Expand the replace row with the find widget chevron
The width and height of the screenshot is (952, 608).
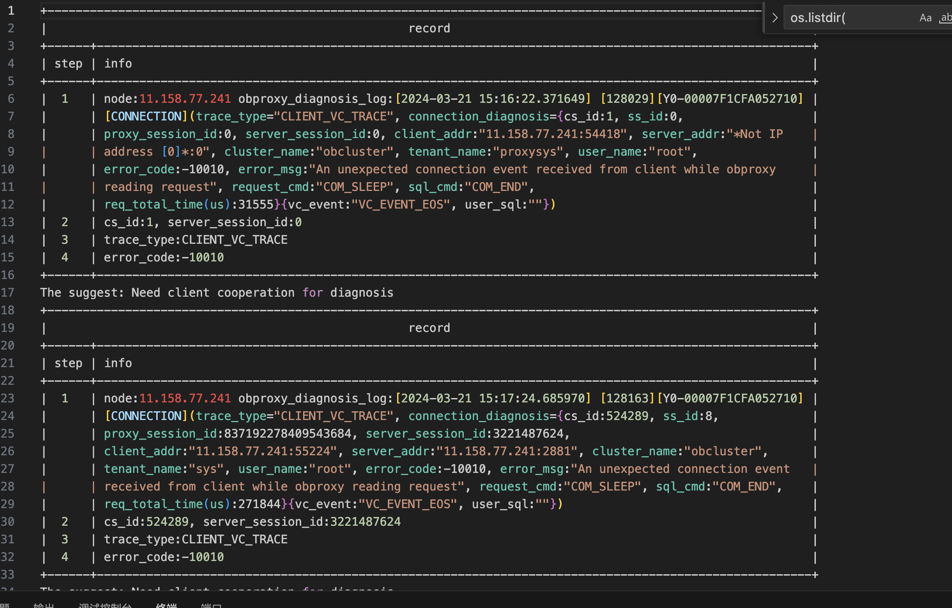pos(775,18)
